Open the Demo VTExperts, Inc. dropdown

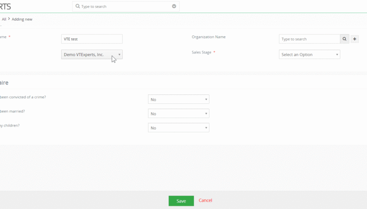(92, 54)
